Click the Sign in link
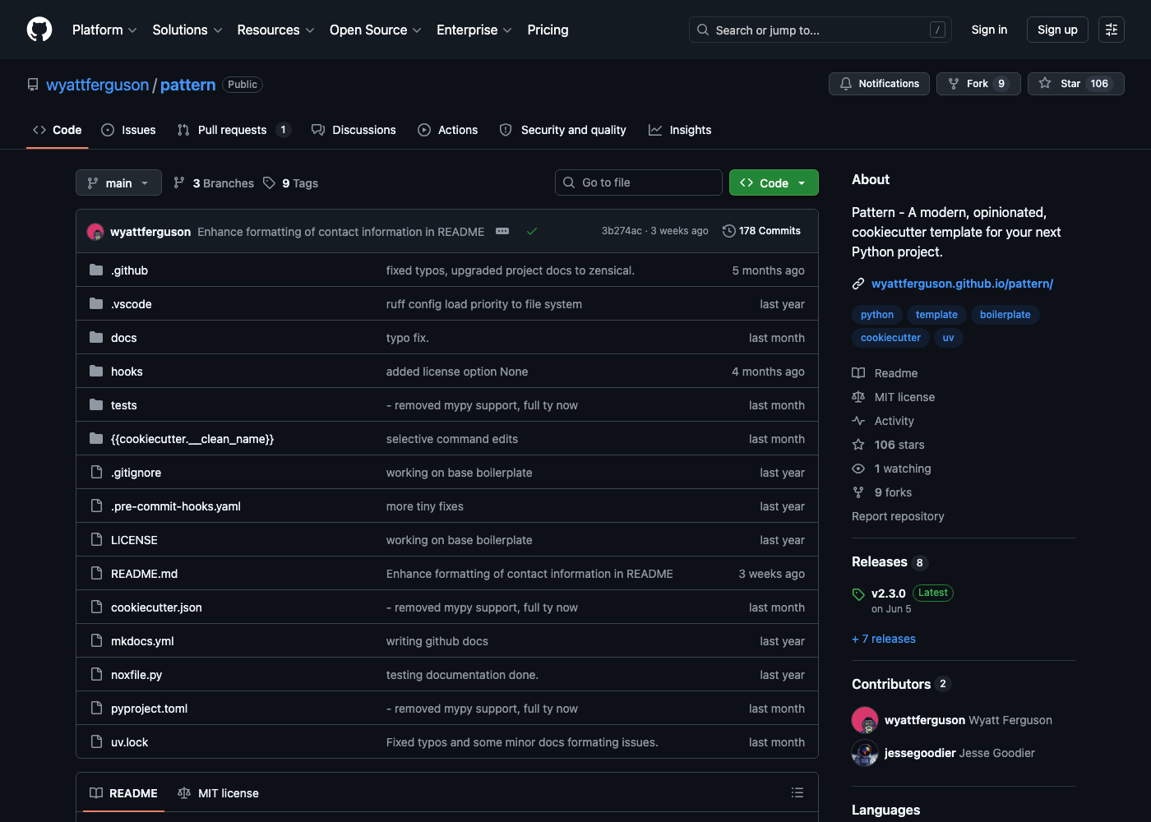The image size is (1151, 822). [x=989, y=30]
